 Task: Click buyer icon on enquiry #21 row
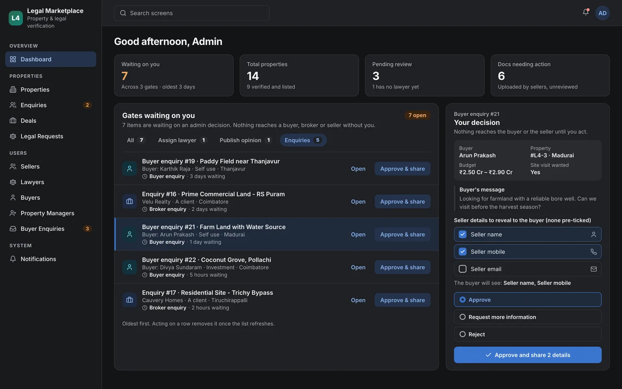130,234
